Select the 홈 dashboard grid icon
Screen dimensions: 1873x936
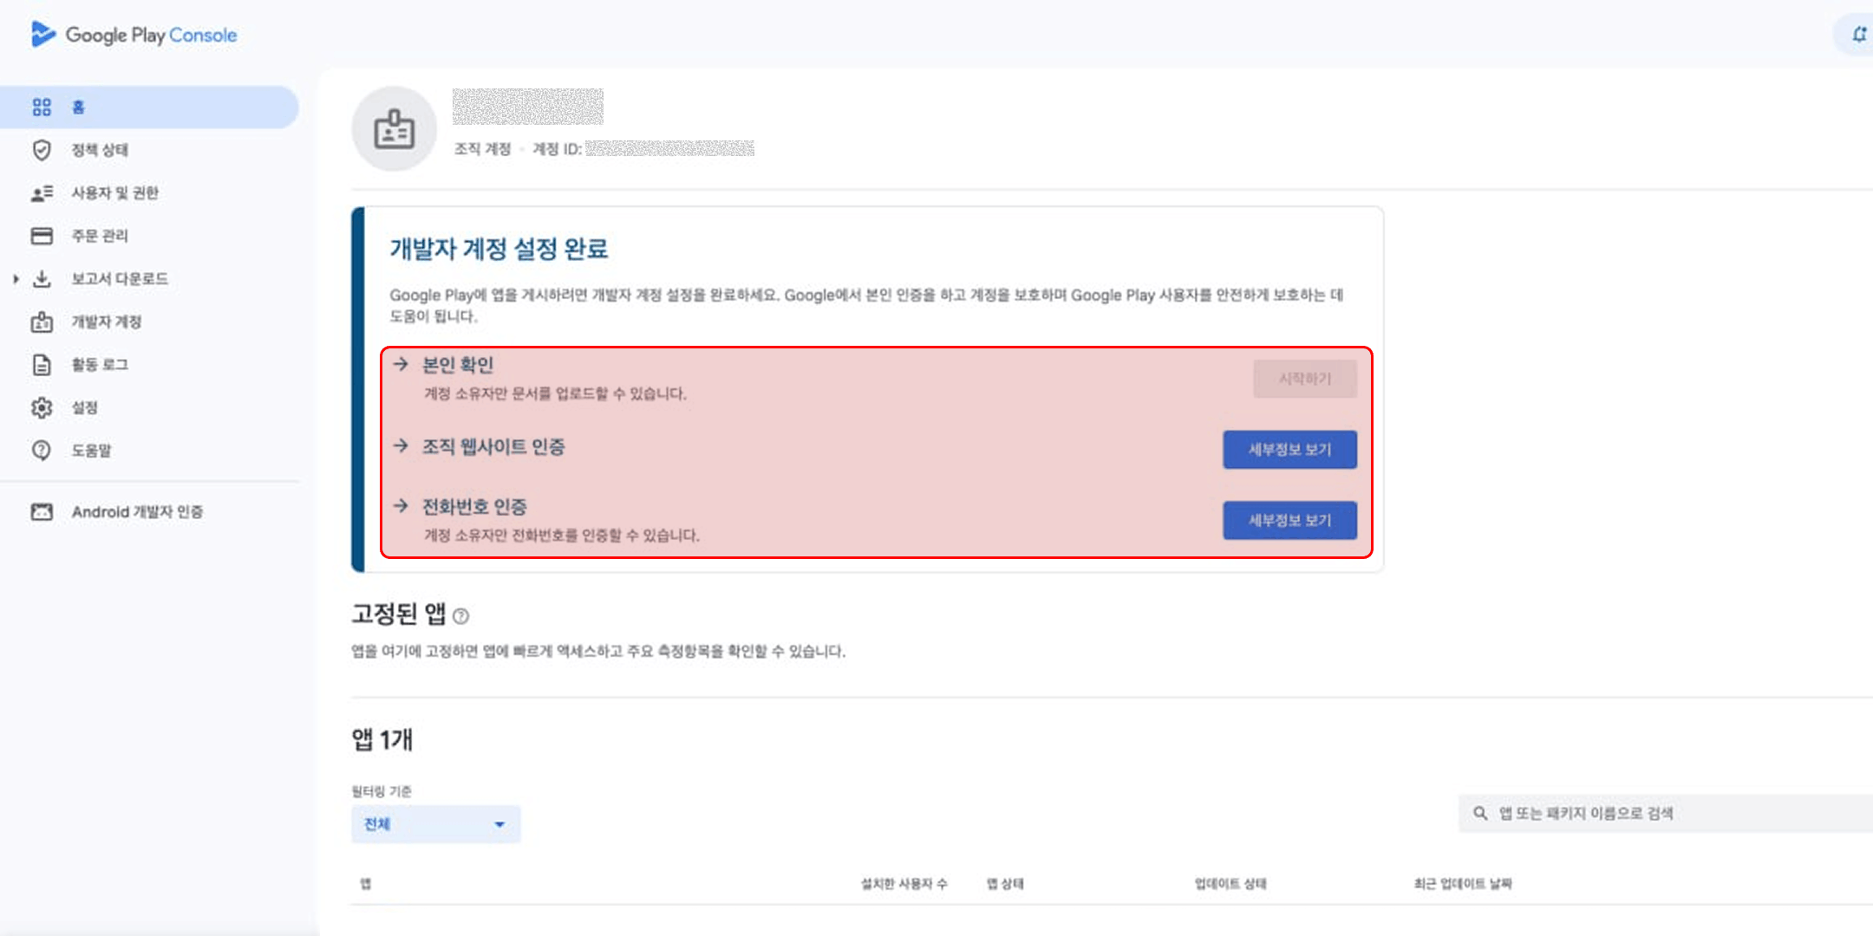click(42, 107)
